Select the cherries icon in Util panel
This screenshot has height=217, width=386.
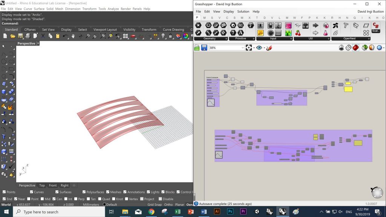point(298,33)
